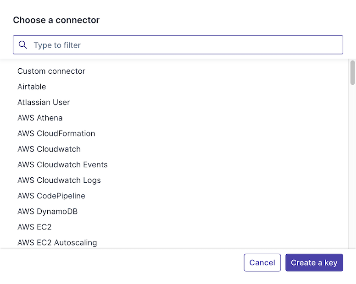This screenshot has width=356, height=284.
Task: Click the Choose a connector heading
Action: pos(56,20)
